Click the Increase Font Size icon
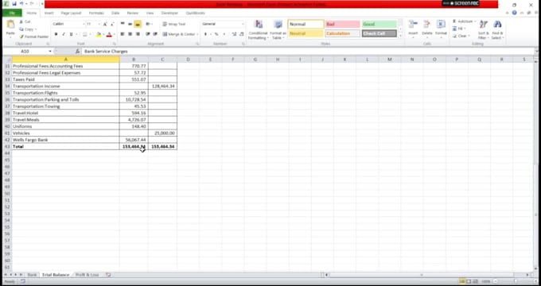The image size is (541, 286). 105,24
